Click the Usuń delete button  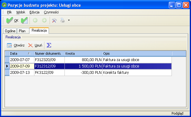[35, 45]
